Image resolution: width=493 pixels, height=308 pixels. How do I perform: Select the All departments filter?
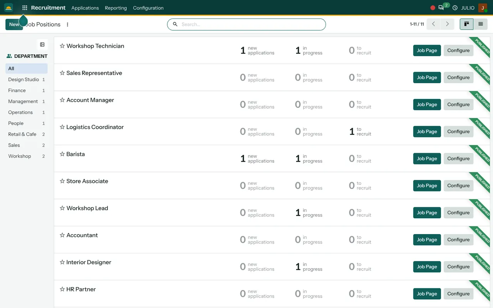coord(27,69)
